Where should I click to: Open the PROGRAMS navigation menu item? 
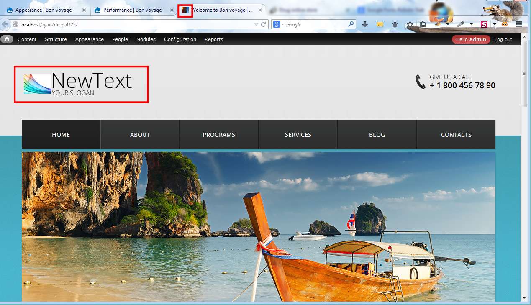click(219, 135)
